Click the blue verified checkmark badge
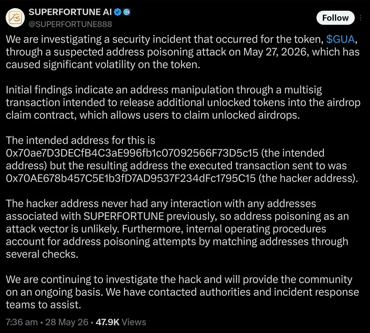This screenshot has width=370, height=333. [118, 12]
